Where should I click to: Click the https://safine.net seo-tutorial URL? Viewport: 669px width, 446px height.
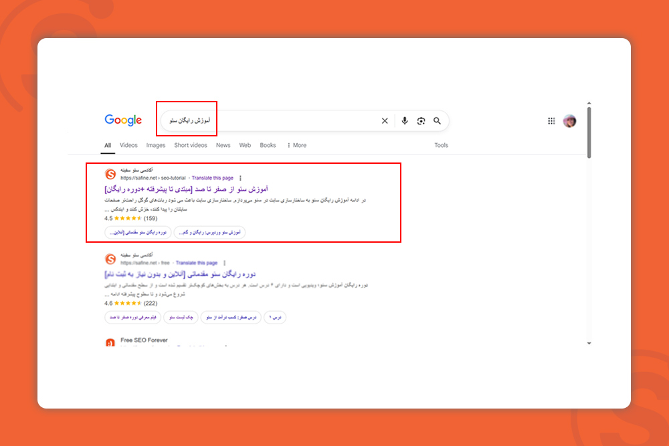tap(153, 179)
